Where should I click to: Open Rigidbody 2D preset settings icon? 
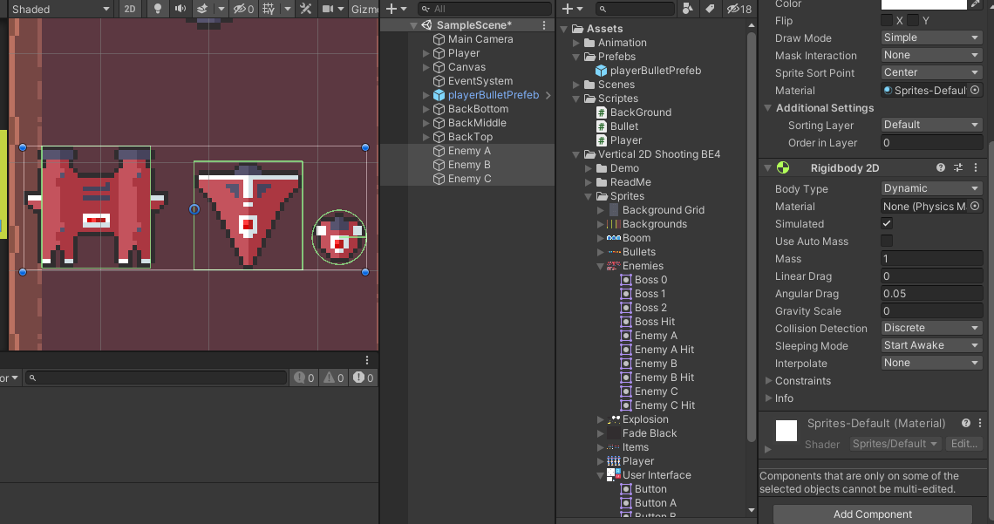(958, 168)
